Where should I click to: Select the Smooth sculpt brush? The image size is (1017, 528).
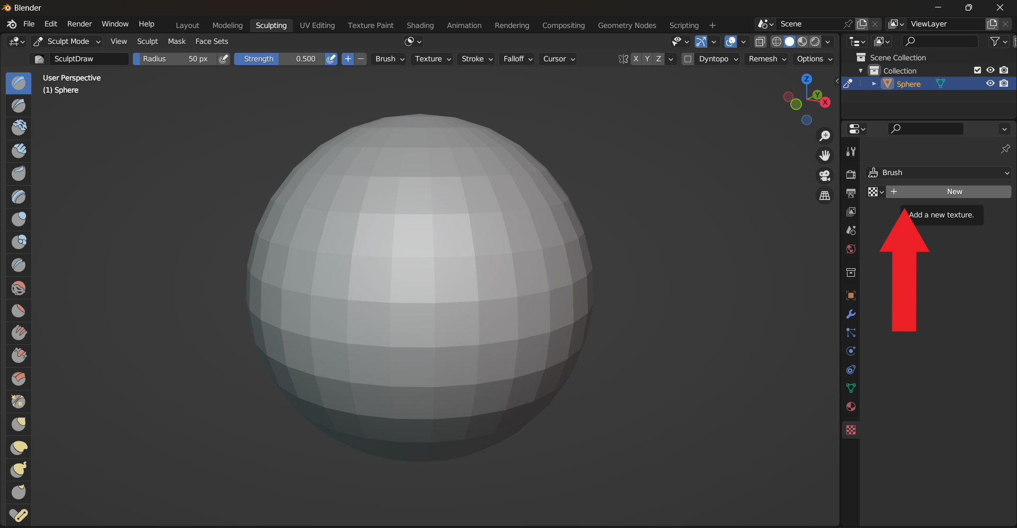19,288
